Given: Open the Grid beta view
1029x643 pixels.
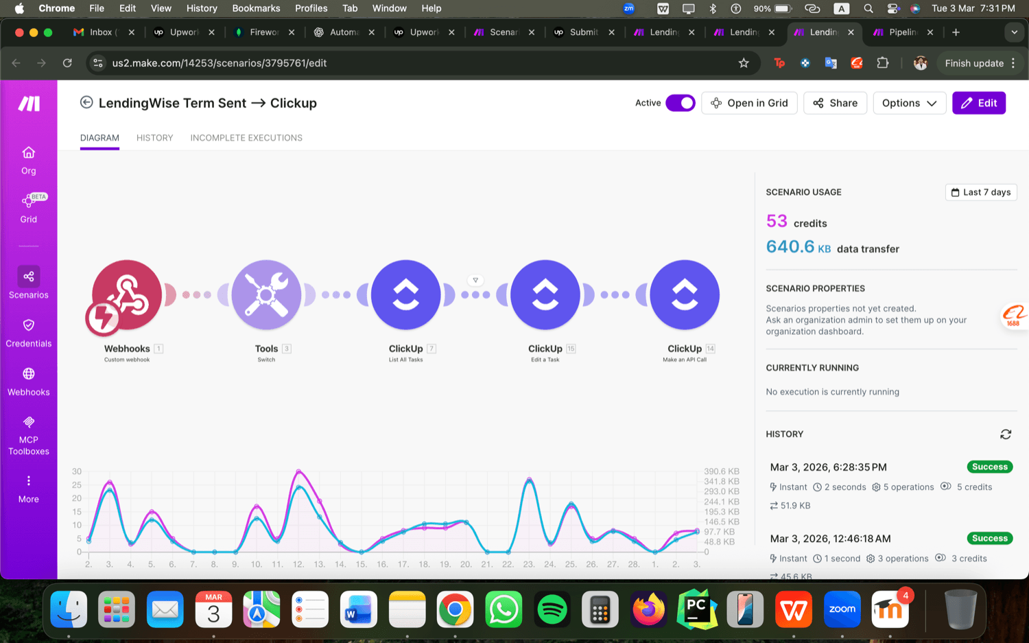Looking at the screenshot, I should pyautogui.click(x=28, y=209).
